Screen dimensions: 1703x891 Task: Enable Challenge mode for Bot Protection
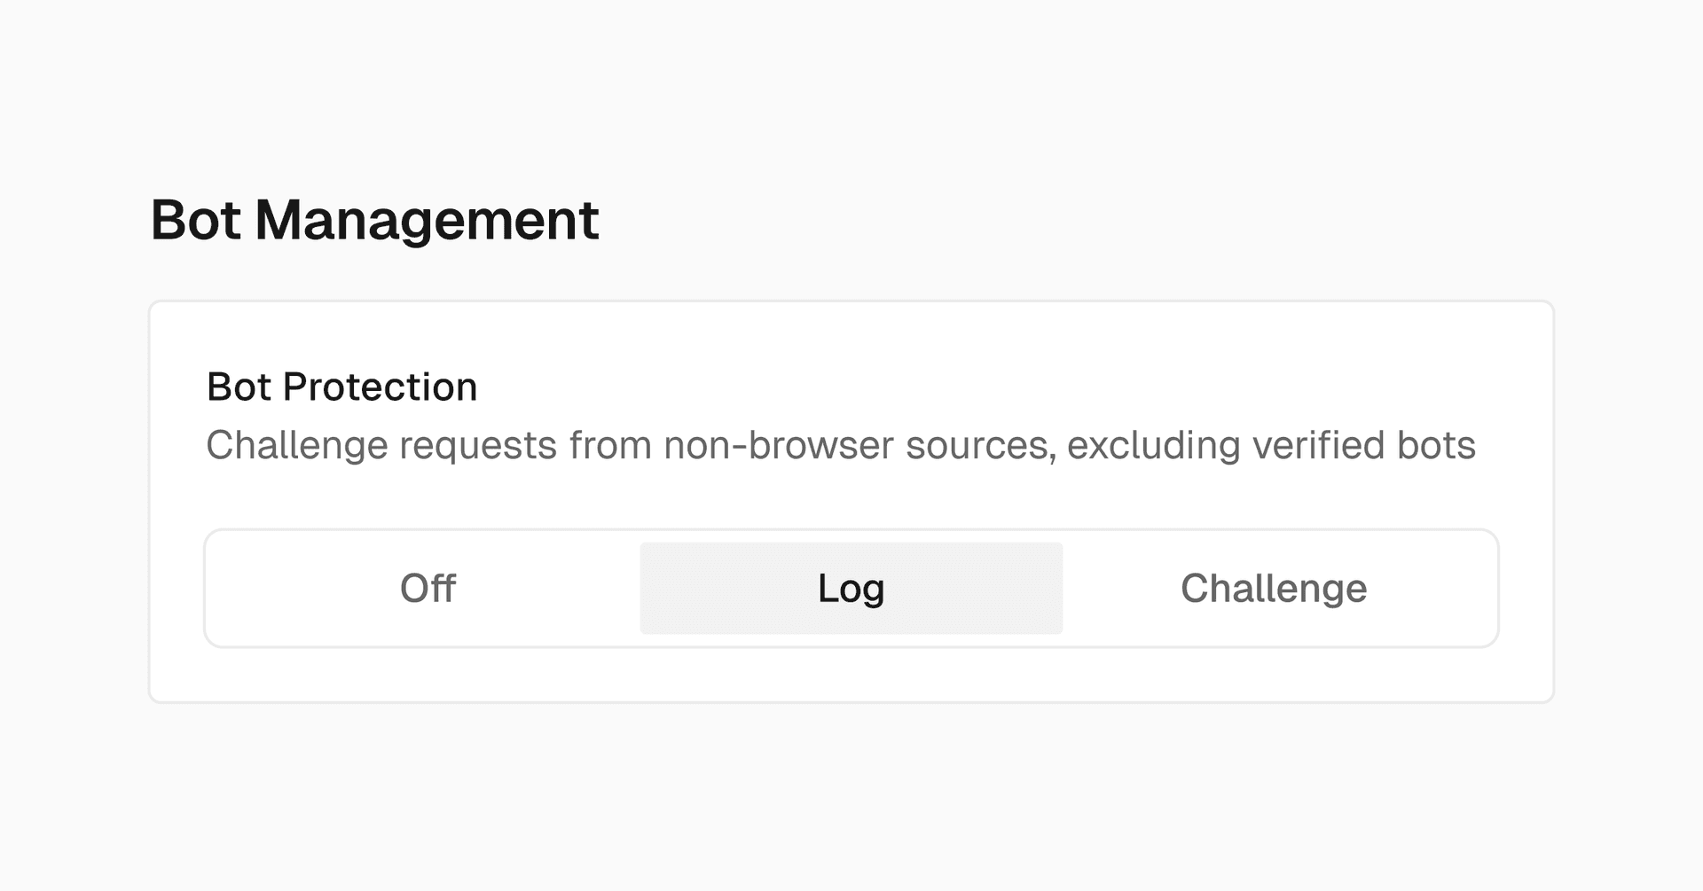click(1274, 589)
